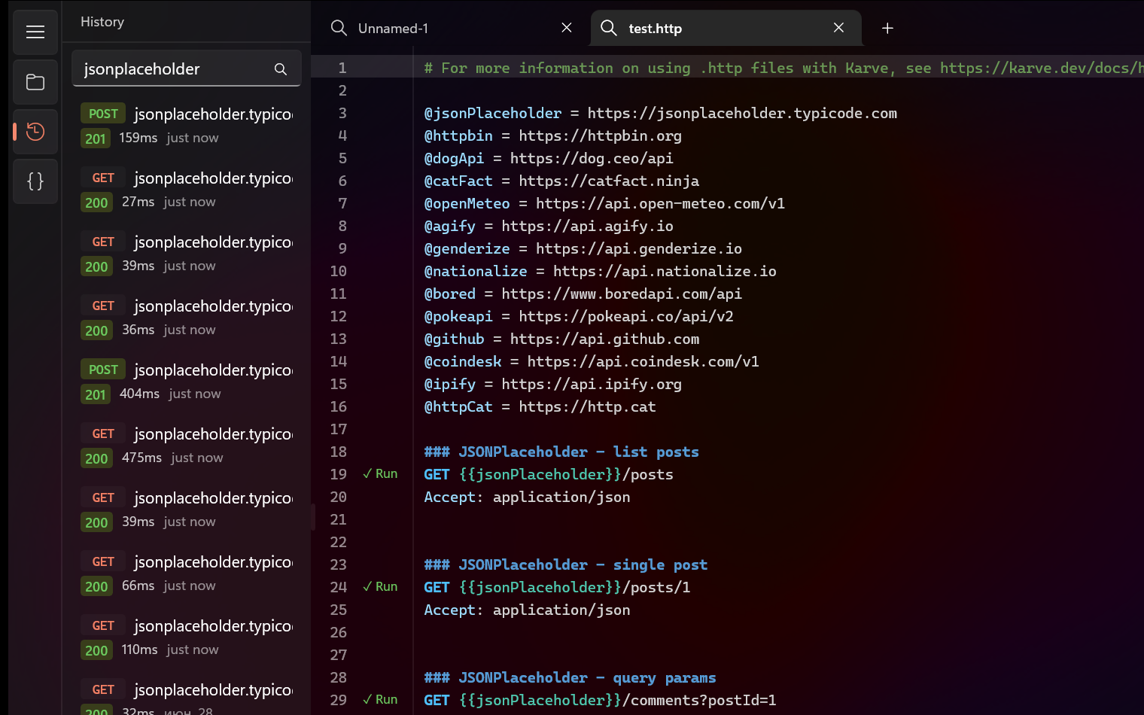This screenshot has height=715, width=1144.
Task: Click the https://api.agify.io URL
Action: [x=587, y=226]
